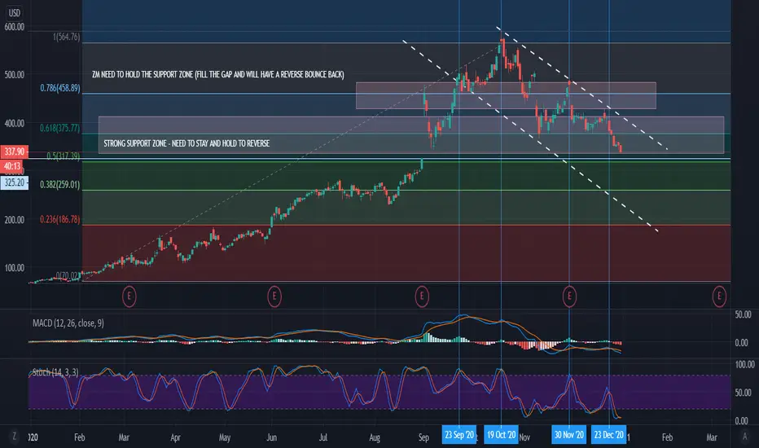The height and width of the screenshot is (448, 759).
Task: Click the earnings marker near March 2021
Action: 719,296
